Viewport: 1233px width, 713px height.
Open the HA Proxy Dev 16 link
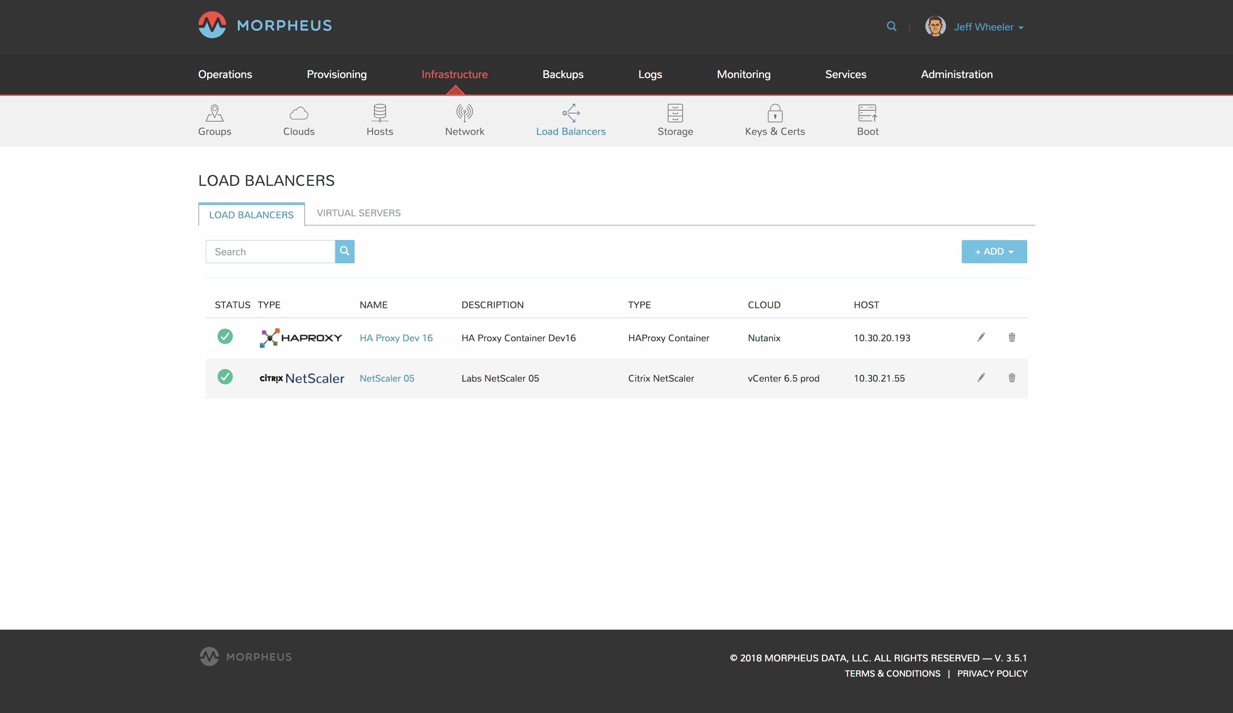click(396, 338)
